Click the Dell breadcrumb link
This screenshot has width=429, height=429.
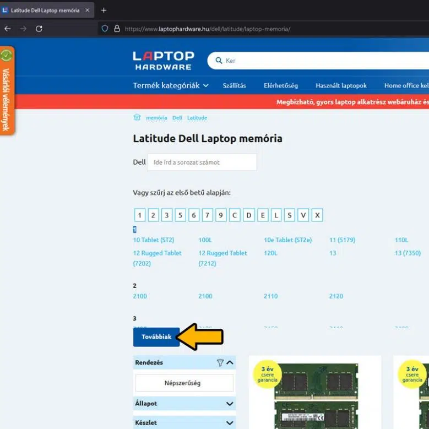pyautogui.click(x=177, y=118)
